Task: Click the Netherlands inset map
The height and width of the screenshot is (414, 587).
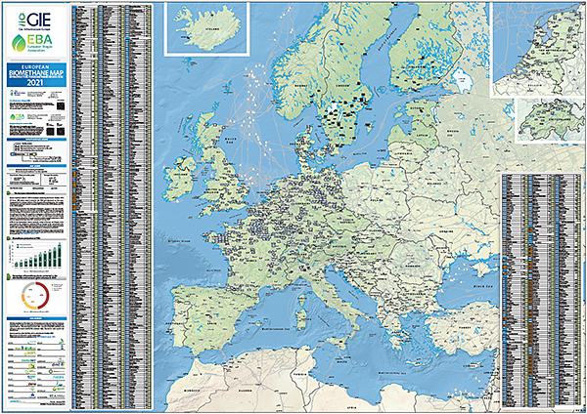Action: pos(535,49)
